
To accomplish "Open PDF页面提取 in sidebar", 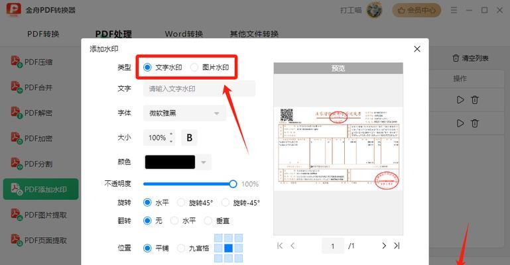I will (x=39, y=240).
